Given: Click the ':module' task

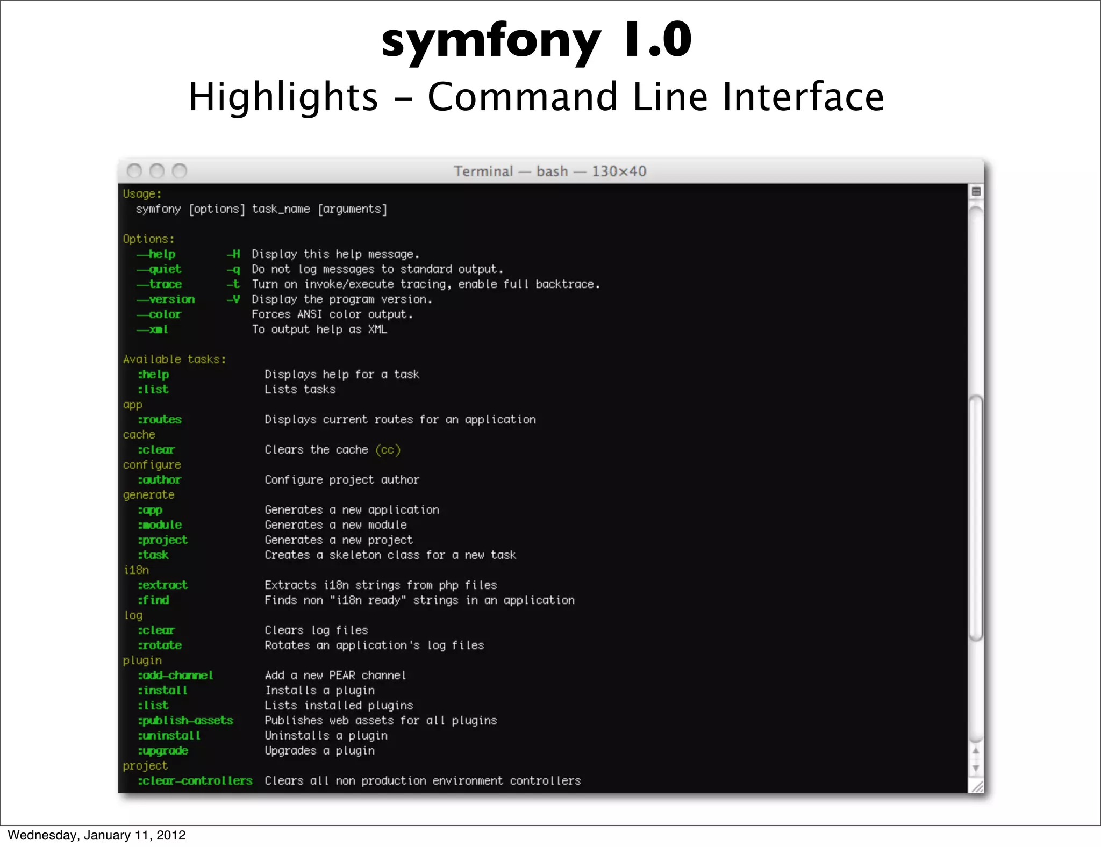Looking at the screenshot, I should pos(160,525).
